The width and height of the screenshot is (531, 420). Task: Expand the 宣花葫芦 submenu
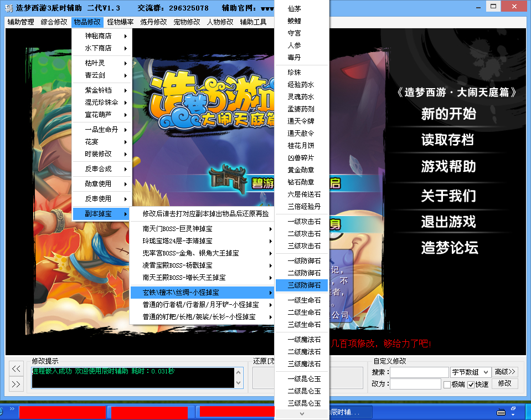[x=102, y=115]
